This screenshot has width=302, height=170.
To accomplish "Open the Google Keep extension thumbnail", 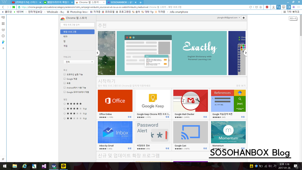I will coord(153,101).
